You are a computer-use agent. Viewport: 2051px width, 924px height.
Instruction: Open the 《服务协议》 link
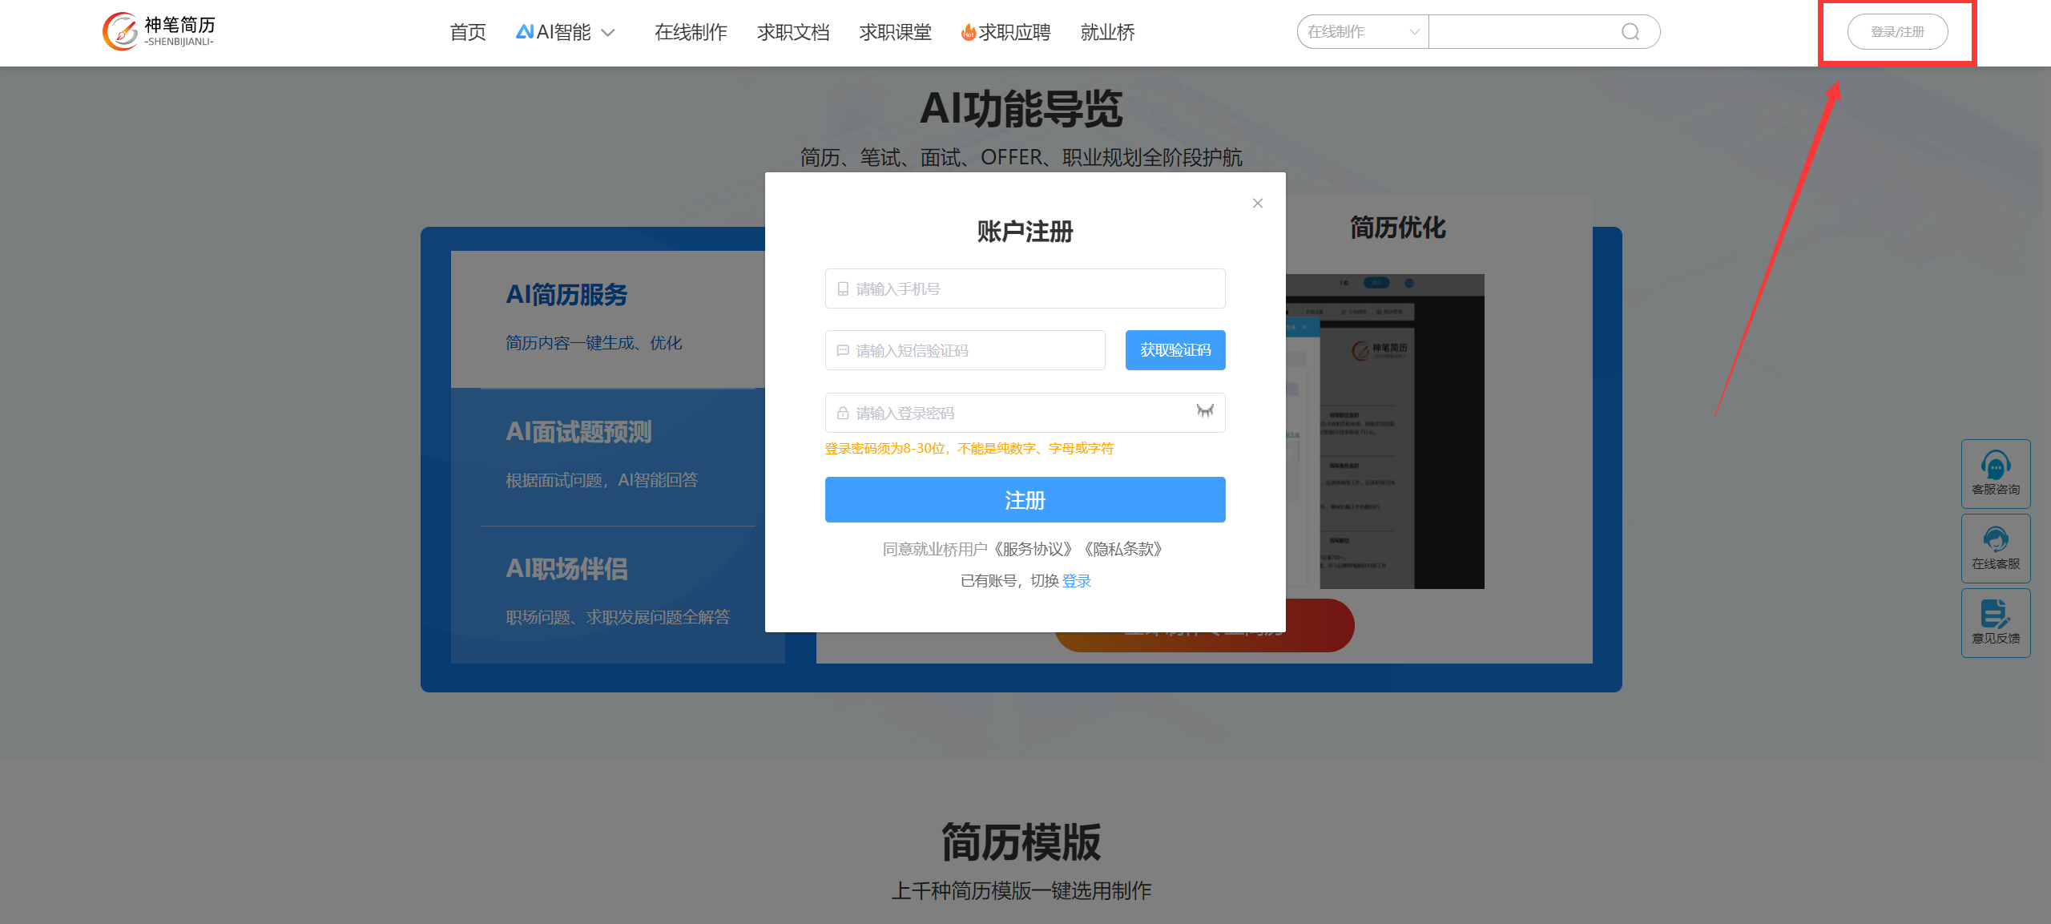click(1034, 549)
